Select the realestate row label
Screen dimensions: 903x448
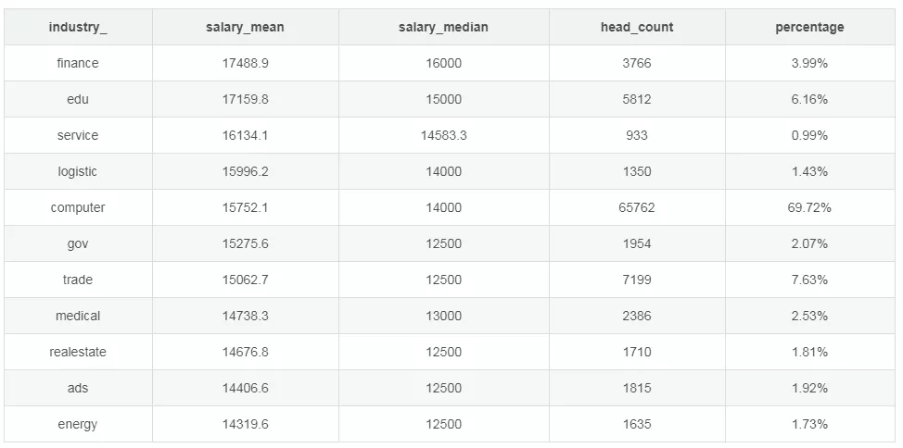pyautogui.click(x=78, y=352)
